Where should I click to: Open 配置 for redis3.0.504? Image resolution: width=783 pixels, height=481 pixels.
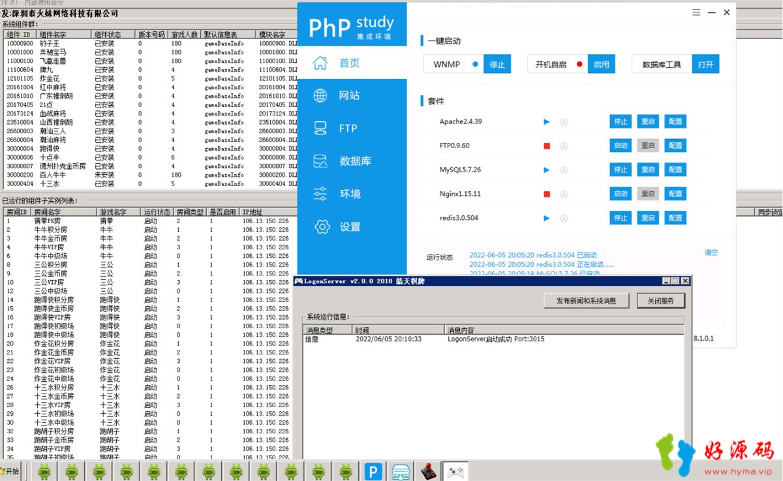tap(675, 218)
